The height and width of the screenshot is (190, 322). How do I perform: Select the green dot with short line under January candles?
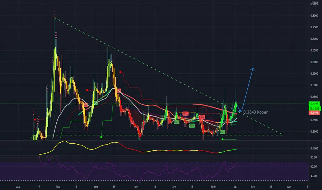tap(222, 139)
